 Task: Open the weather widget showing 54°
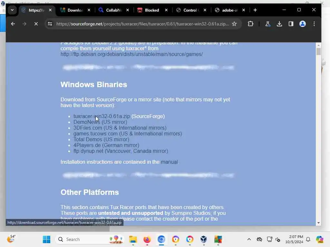pos(11,239)
